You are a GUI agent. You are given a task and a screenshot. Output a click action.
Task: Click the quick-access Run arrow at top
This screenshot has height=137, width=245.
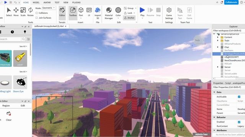(6, 2)
